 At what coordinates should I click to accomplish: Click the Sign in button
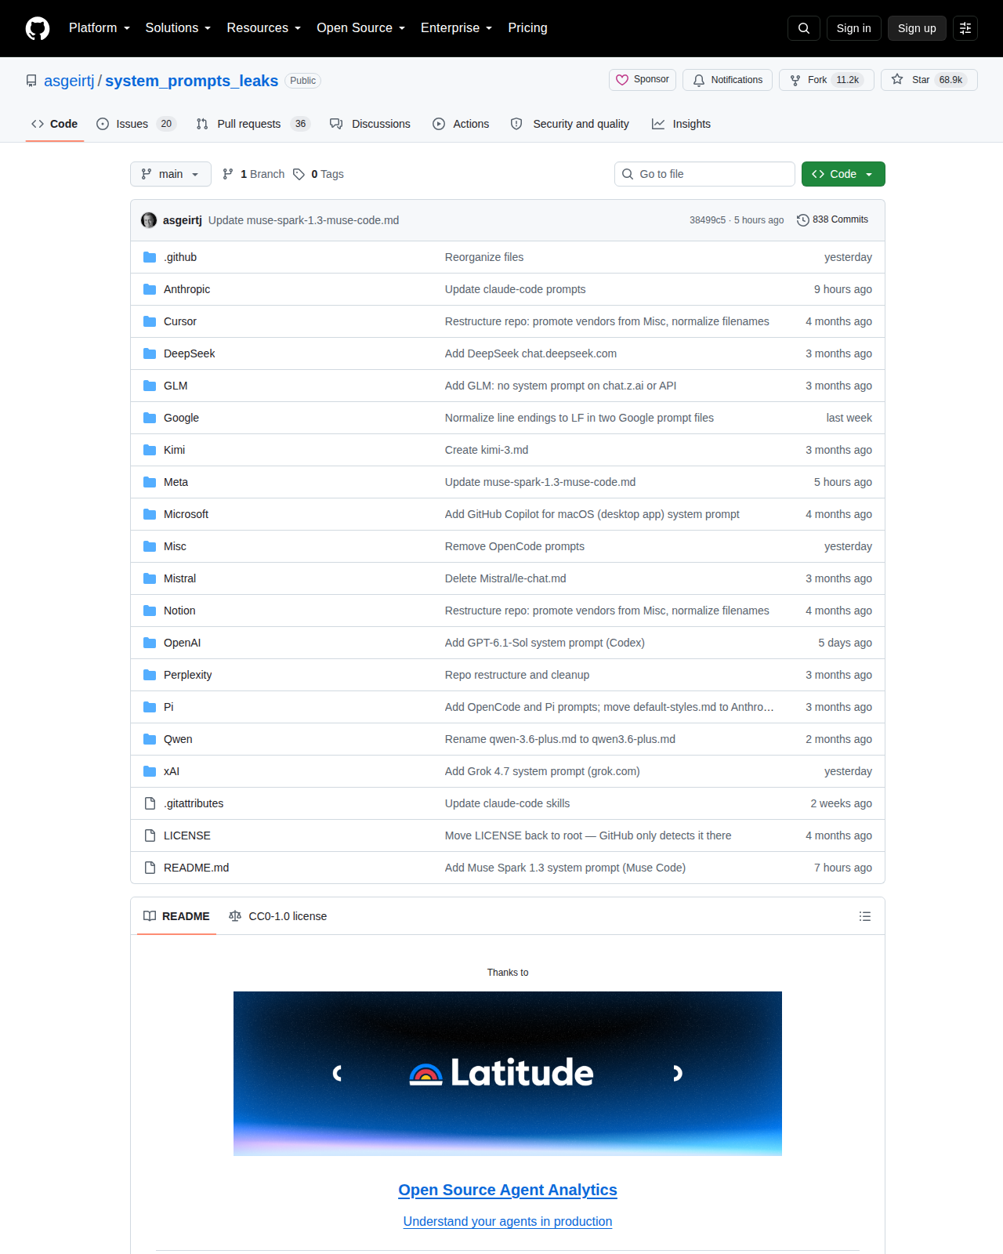tap(854, 28)
